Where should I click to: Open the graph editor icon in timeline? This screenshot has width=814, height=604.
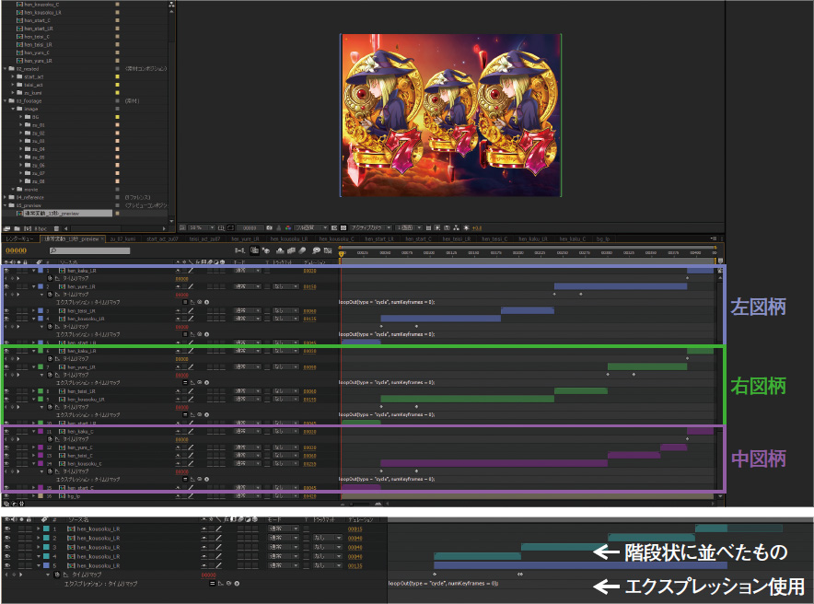click(x=328, y=250)
